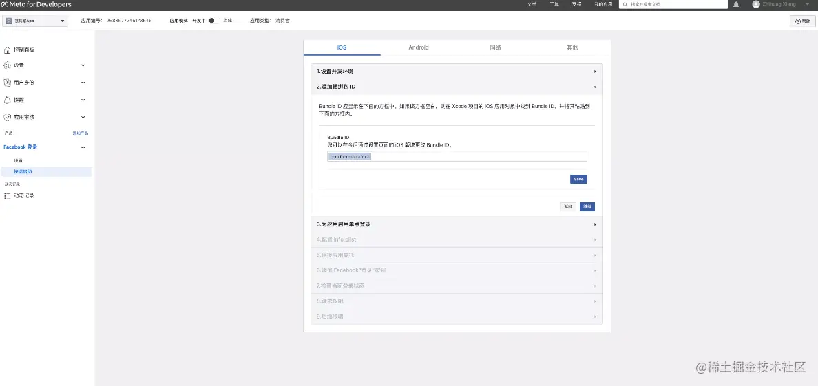Click the user identity card icon in sidebar
818x386 pixels.
point(7,83)
